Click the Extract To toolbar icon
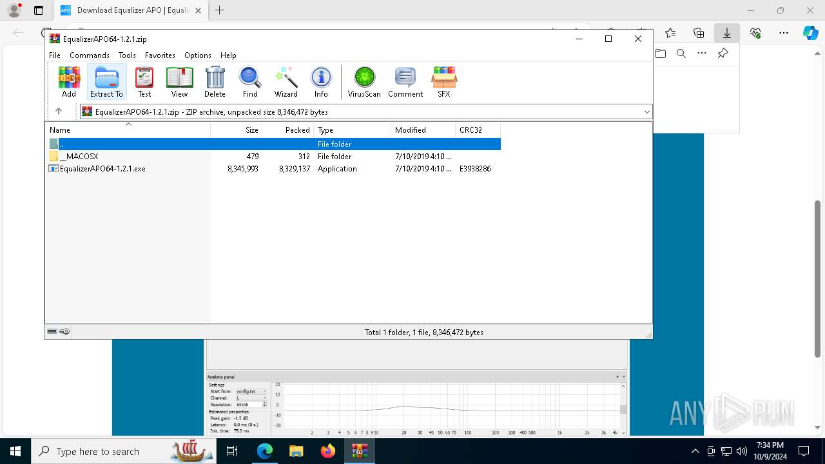 point(106,82)
